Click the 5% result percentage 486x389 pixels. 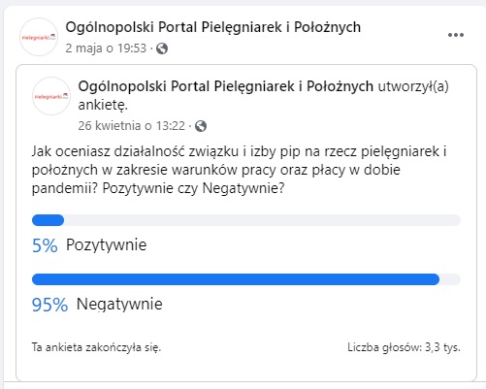click(x=45, y=245)
